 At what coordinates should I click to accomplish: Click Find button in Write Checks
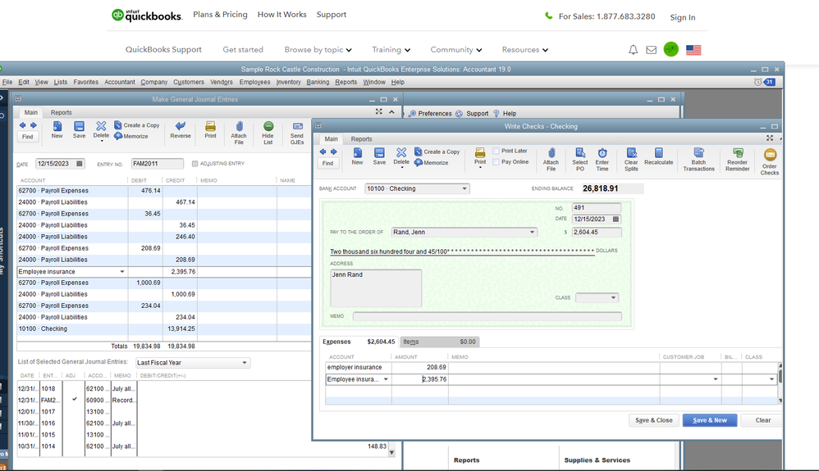tap(327, 163)
